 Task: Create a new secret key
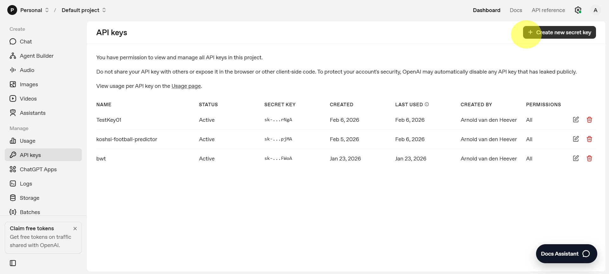[560, 32]
